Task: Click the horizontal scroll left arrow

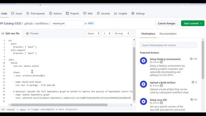Action: (x=9, y=105)
